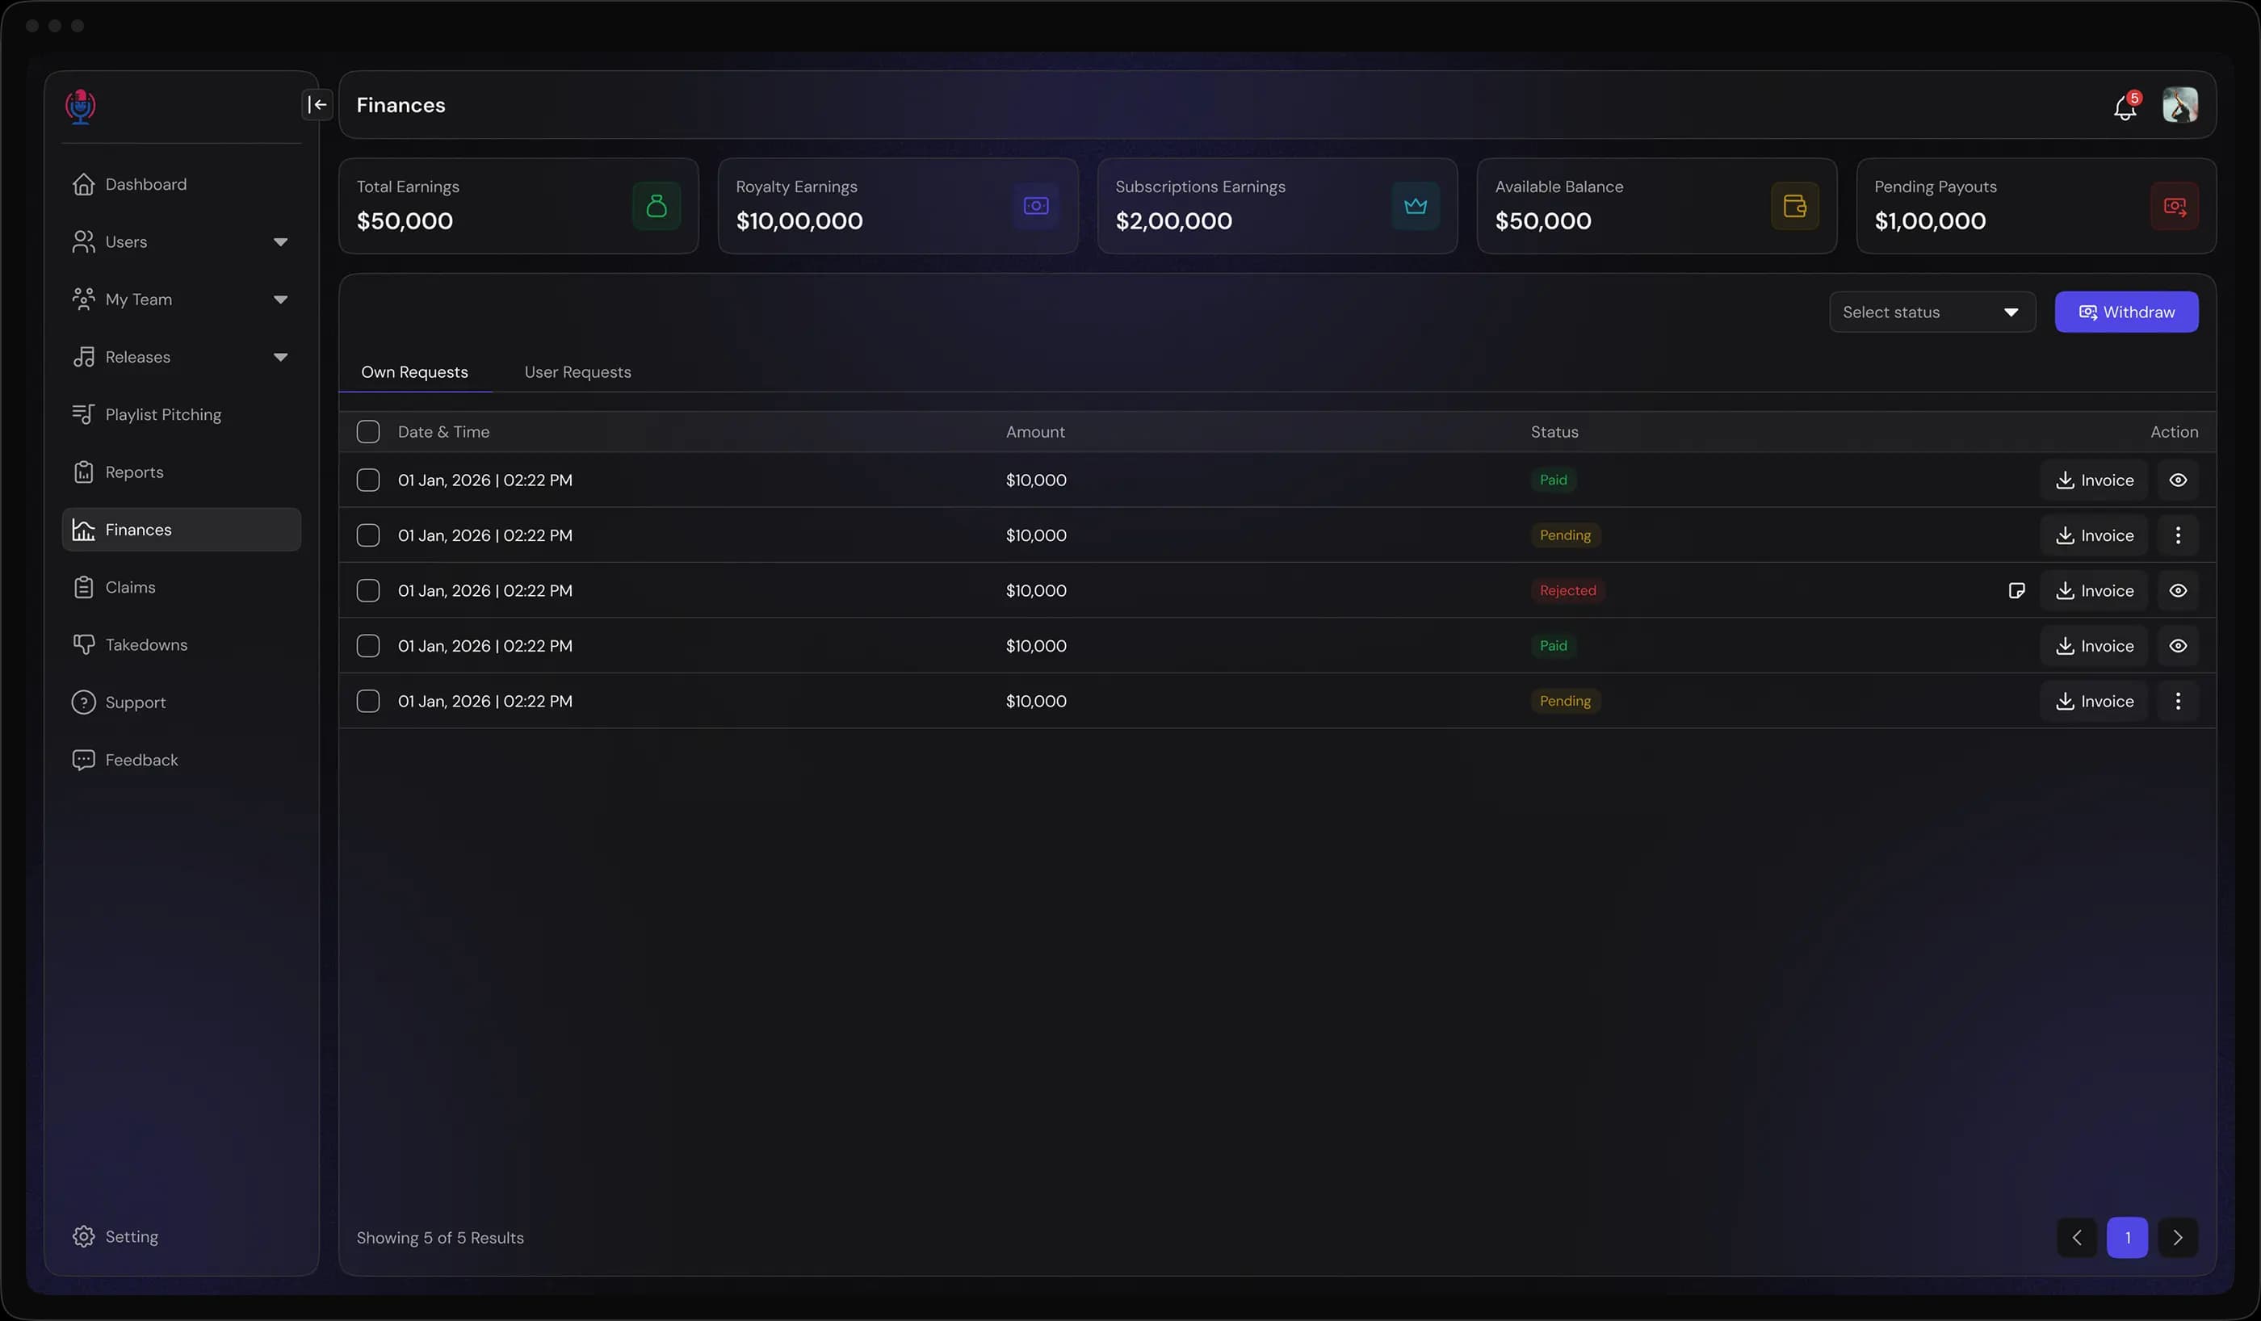This screenshot has height=1321, width=2261.
Task: Check the second Paid row checkbox
Action: coord(368,646)
